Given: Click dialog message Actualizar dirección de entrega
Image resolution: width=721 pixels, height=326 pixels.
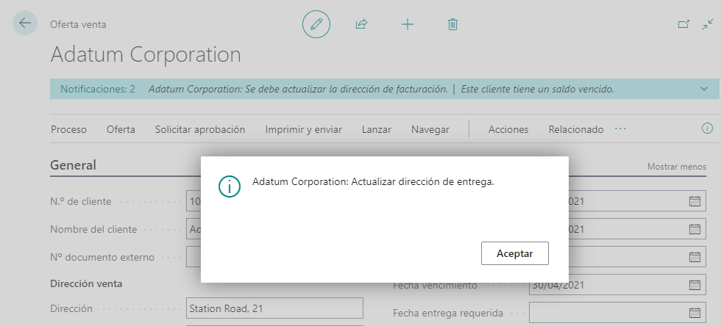Looking at the screenshot, I should pos(373,182).
